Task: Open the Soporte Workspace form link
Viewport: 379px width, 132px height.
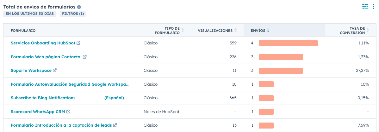Action: (31, 71)
